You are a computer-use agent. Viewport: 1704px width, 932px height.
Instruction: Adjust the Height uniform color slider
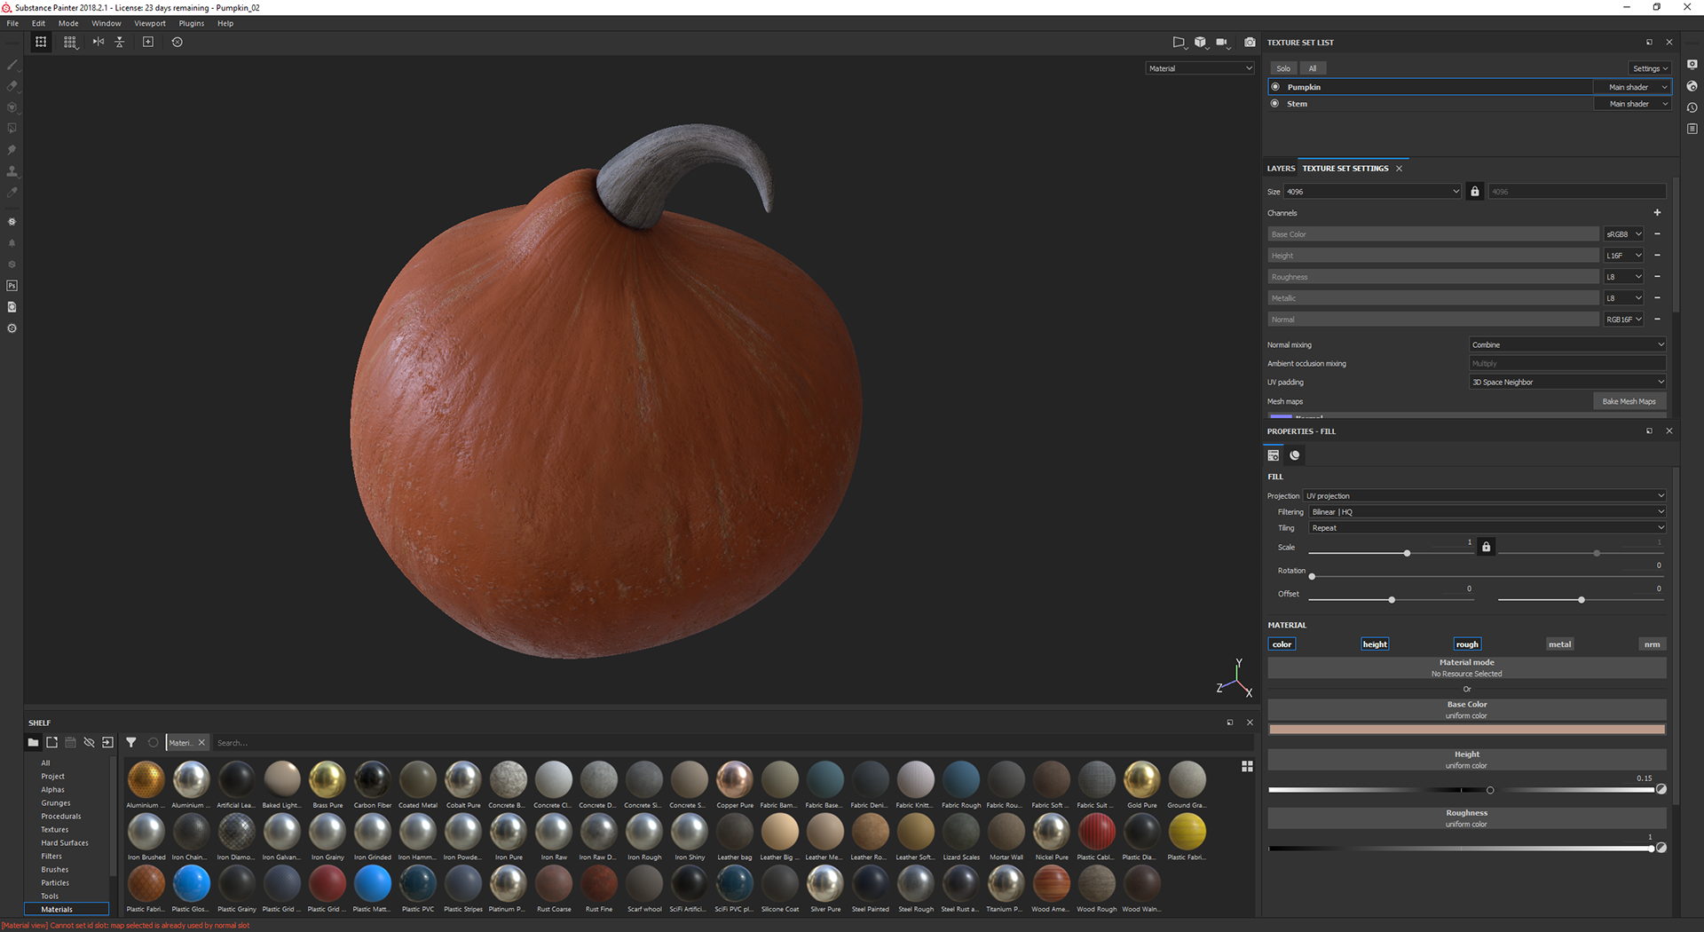pyautogui.click(x=1463, y=790)
